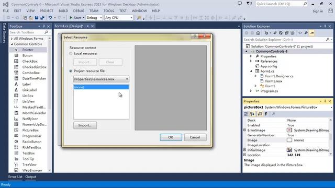Viewport: 335px width, 188px height.
Task: Pick the ListBox control in Toolbox
Action: tap(28, 96)
